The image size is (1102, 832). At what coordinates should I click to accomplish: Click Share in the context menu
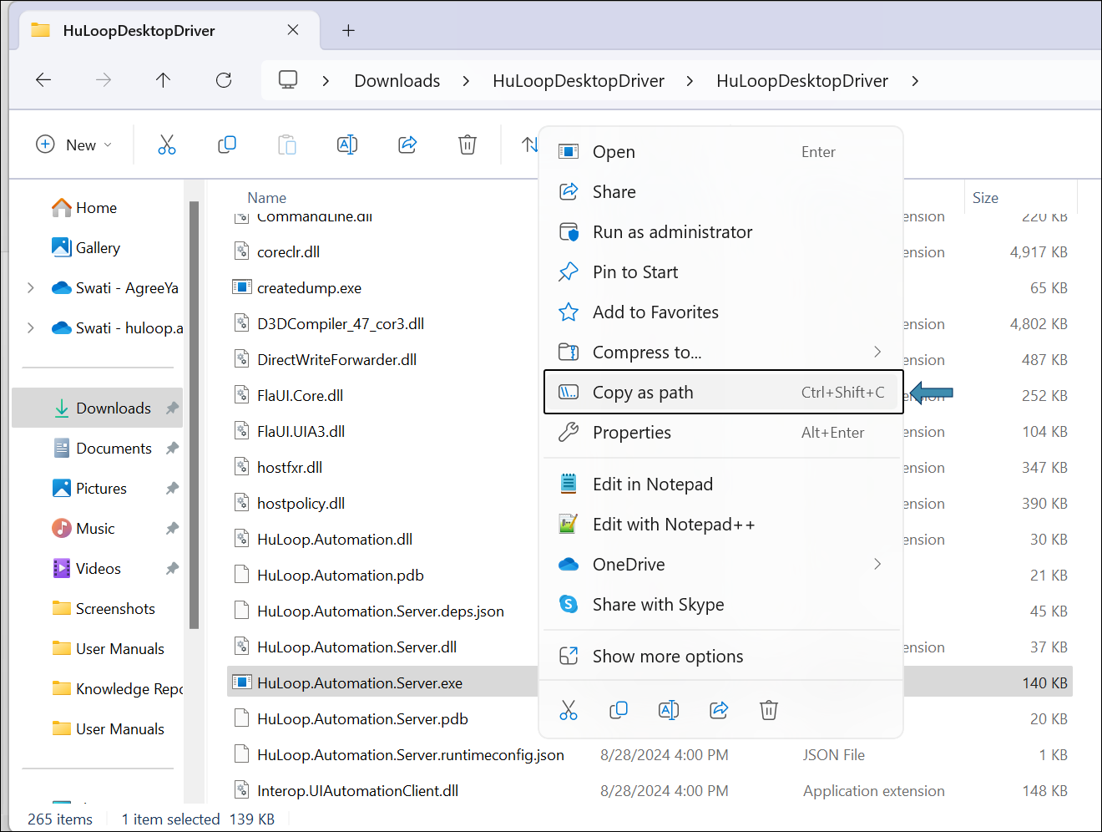coord(722,192)
